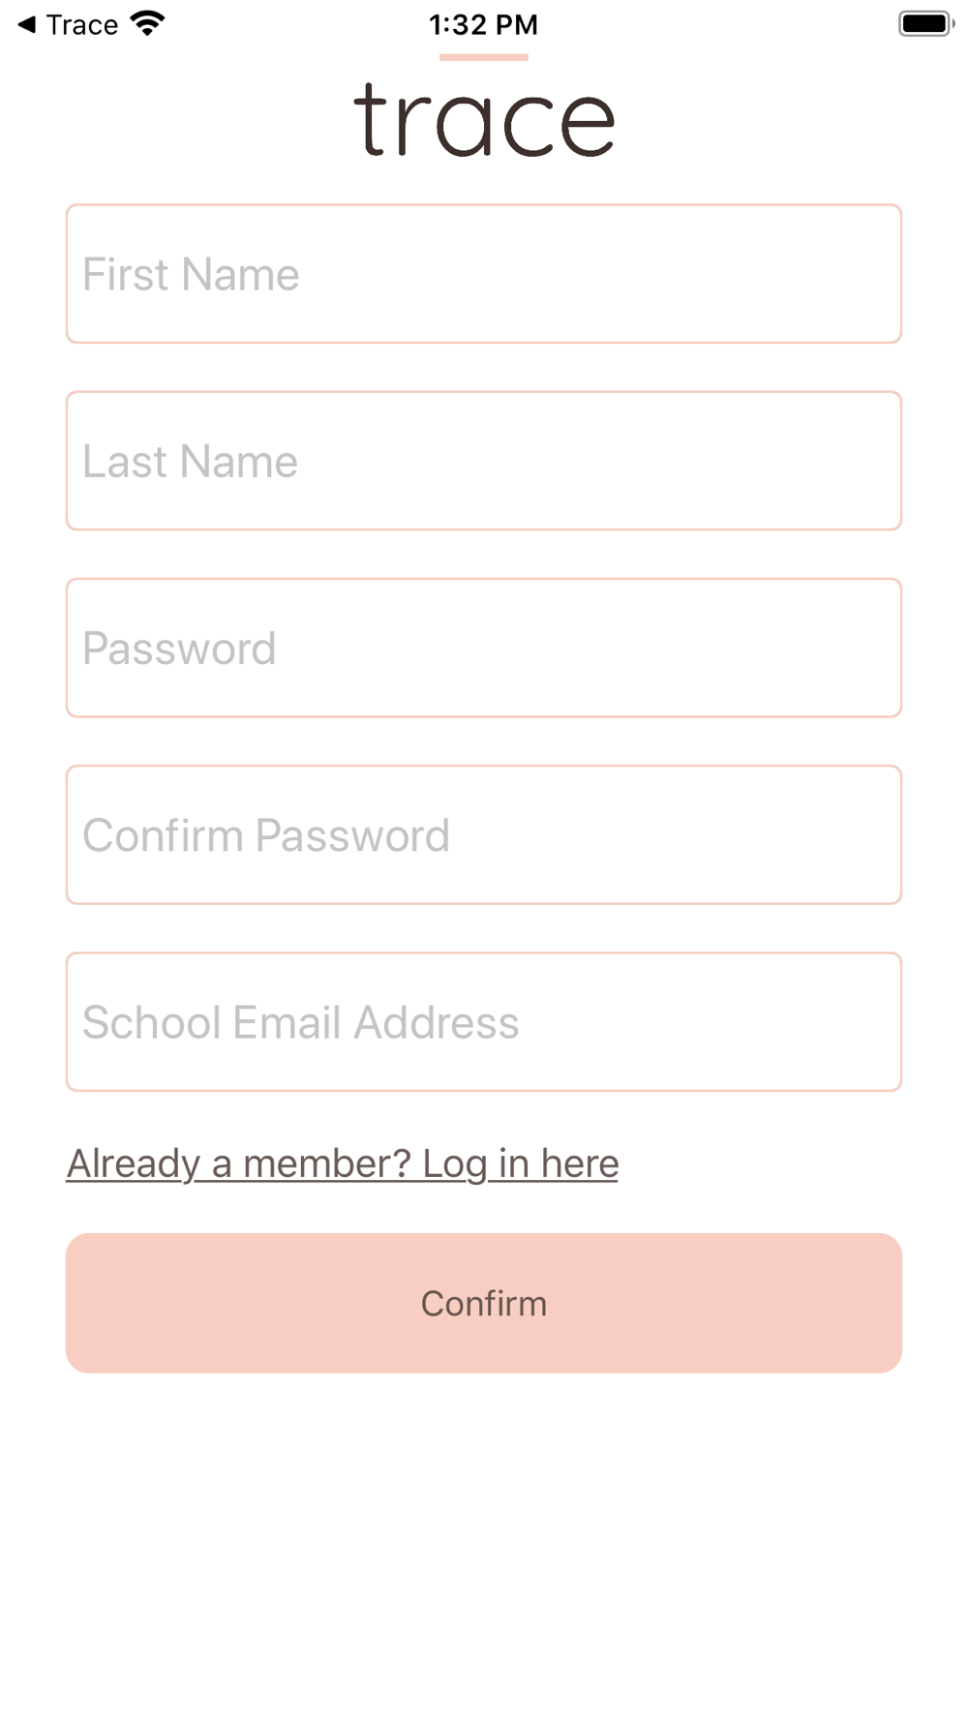
Task: Tap the trace logo at top
Action: tap(484, 120)
